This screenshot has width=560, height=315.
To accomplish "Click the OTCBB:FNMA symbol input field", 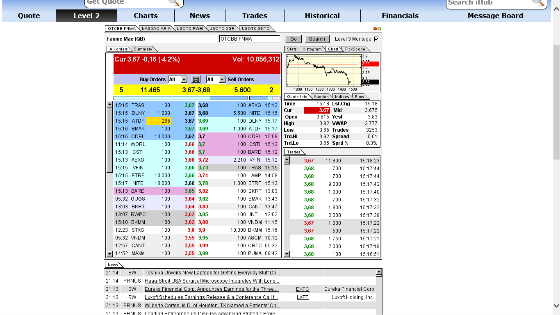I will click(x=249, y=39).
